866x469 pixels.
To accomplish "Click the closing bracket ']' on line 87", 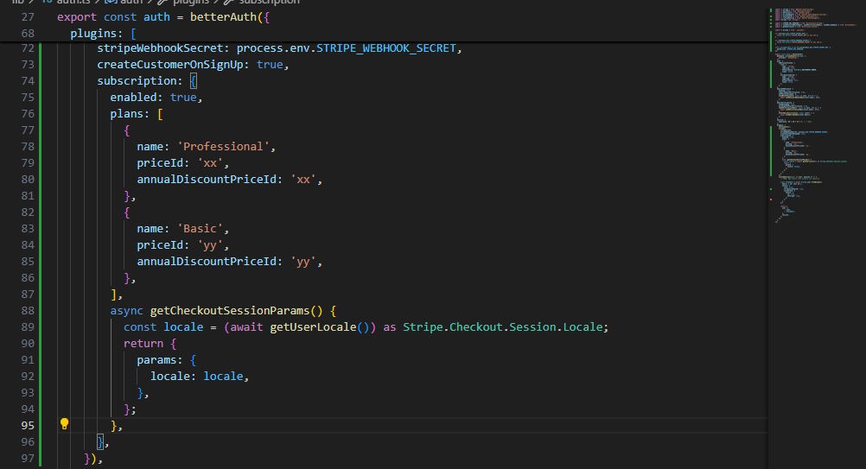I will (x=113, y=295).
